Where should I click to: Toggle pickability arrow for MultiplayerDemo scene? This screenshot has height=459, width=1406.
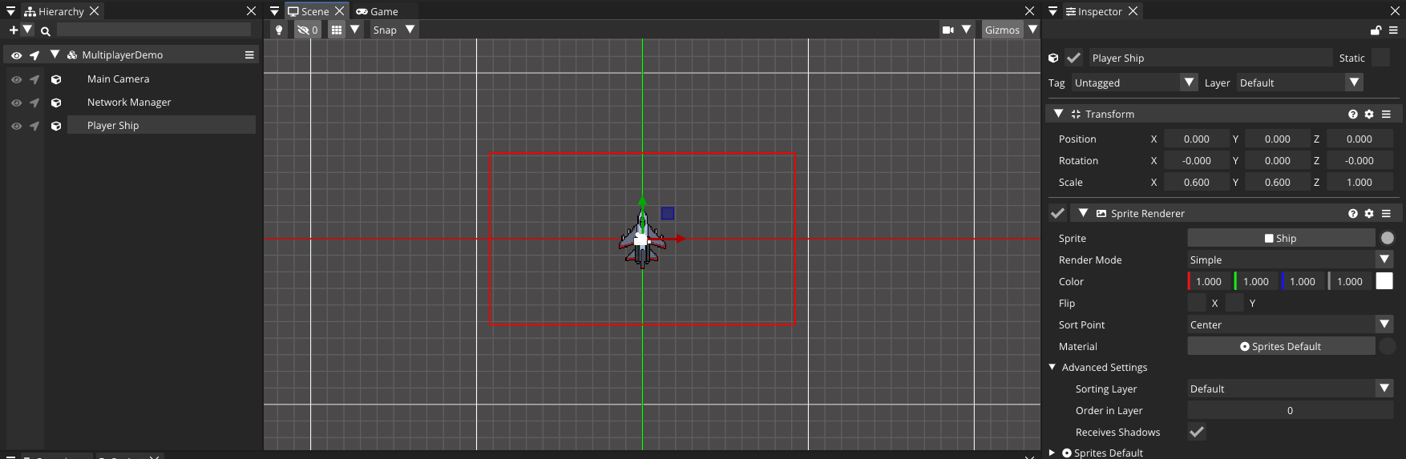[34, 55]
